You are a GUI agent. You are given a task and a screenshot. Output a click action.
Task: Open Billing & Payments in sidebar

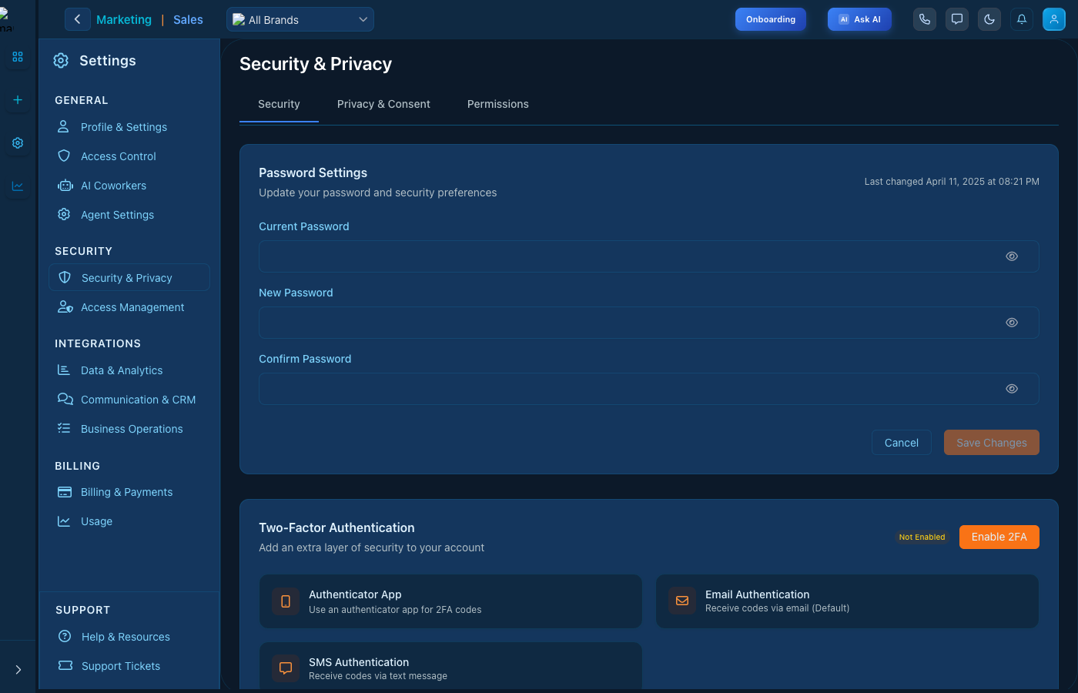pyautogui.click(x=129, y=492)
